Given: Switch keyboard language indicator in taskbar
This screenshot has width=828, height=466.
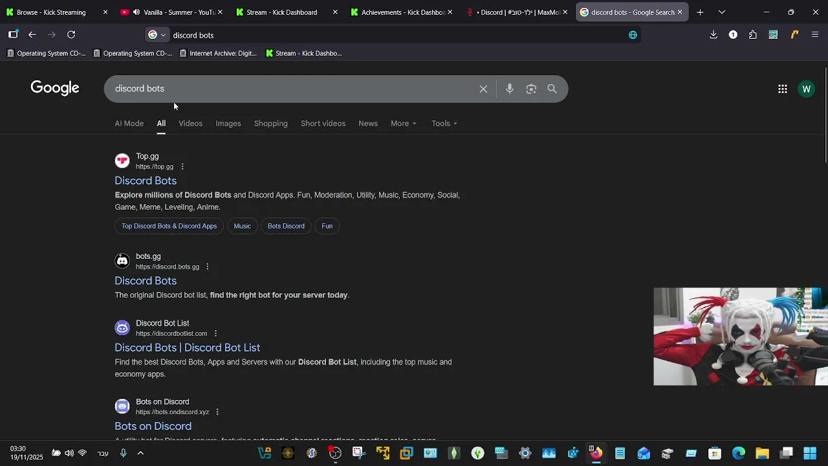Looking at the screenshot, I should click(103, 453).
